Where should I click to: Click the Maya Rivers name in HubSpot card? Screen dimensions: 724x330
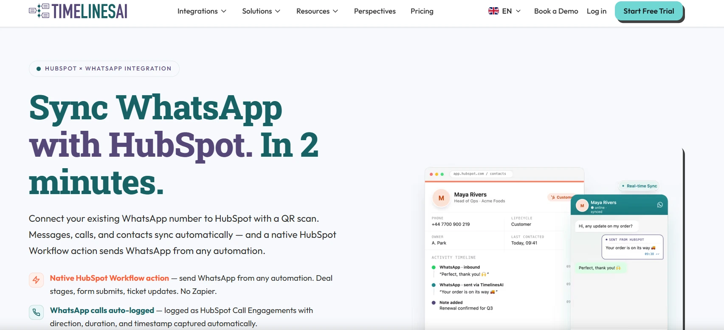coord(470,195)
